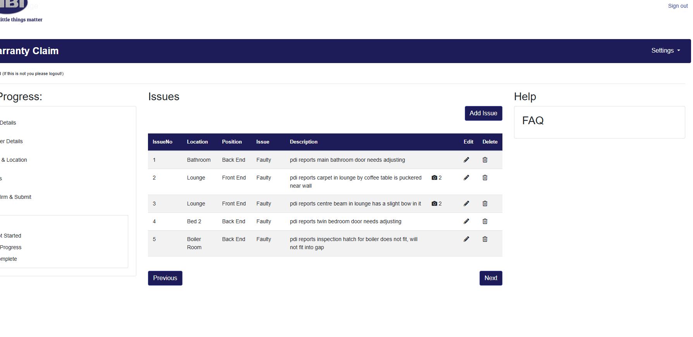This screenshot has width=693, height=337.
Task: View camera attachments on centre beam issue
Action: click(x=436, y=204)
